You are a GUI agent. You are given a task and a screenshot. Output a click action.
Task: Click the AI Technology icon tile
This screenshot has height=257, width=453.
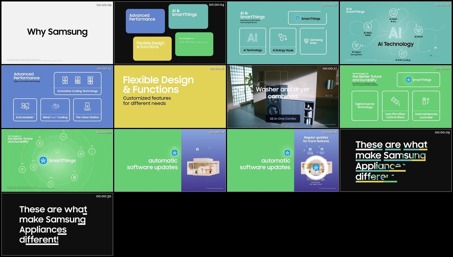click(253, 41)
